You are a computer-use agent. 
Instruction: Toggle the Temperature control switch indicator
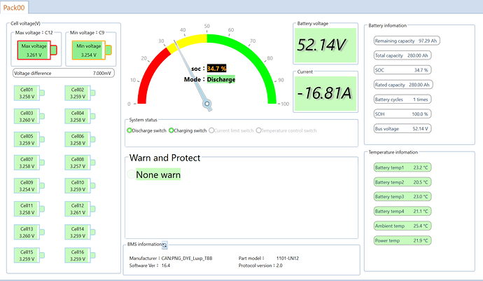click(259, 130)
